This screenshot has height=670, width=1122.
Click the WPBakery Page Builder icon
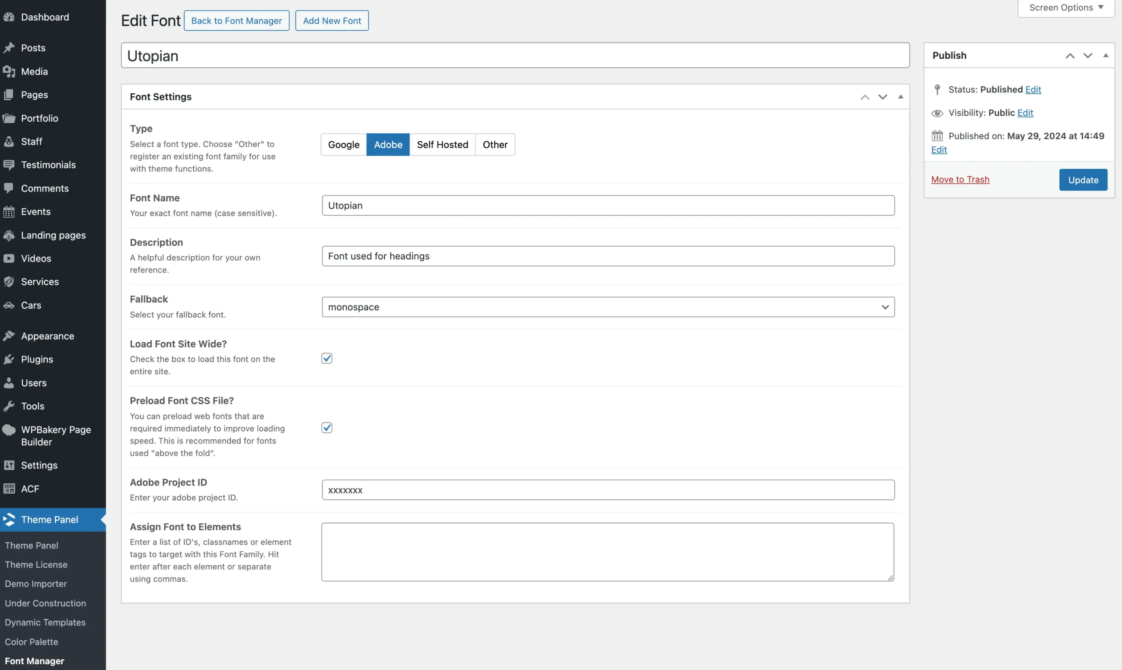pos(9,430)
